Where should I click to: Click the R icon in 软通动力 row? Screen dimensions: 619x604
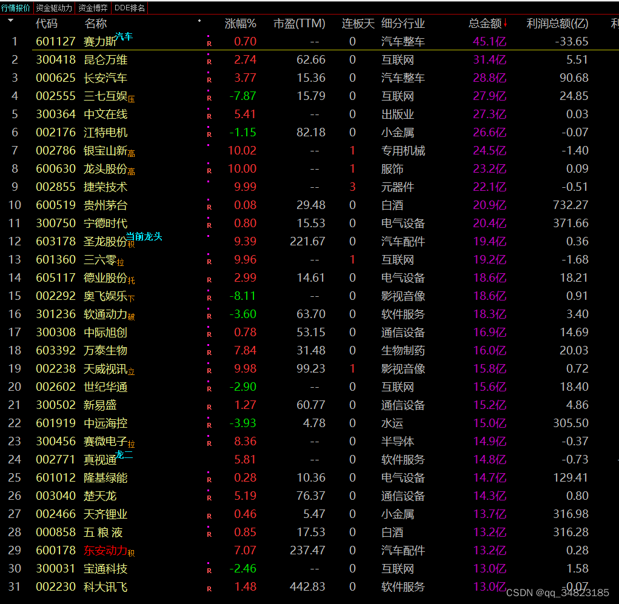click(x=209, y=316)
